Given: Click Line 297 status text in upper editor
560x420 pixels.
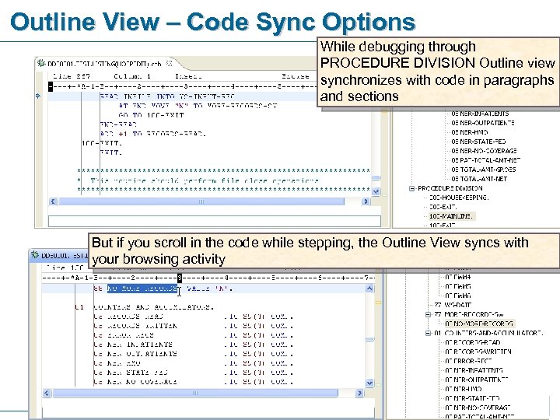Looking at the screenshot, I should point(72,76).
